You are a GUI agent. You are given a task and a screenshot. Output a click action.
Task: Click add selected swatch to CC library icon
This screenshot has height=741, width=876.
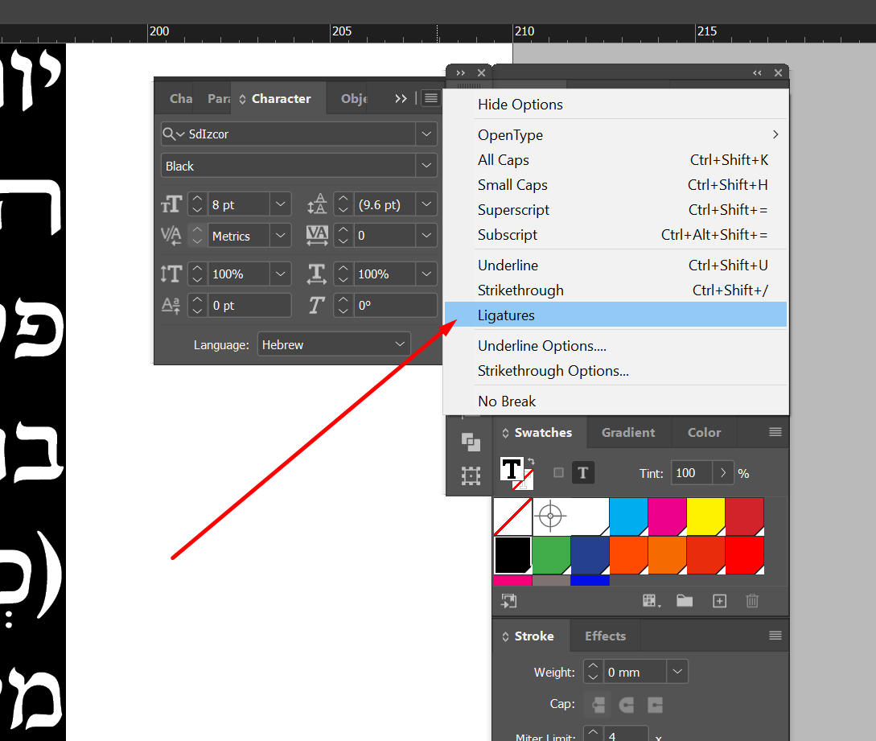click(x=509, y=601)
